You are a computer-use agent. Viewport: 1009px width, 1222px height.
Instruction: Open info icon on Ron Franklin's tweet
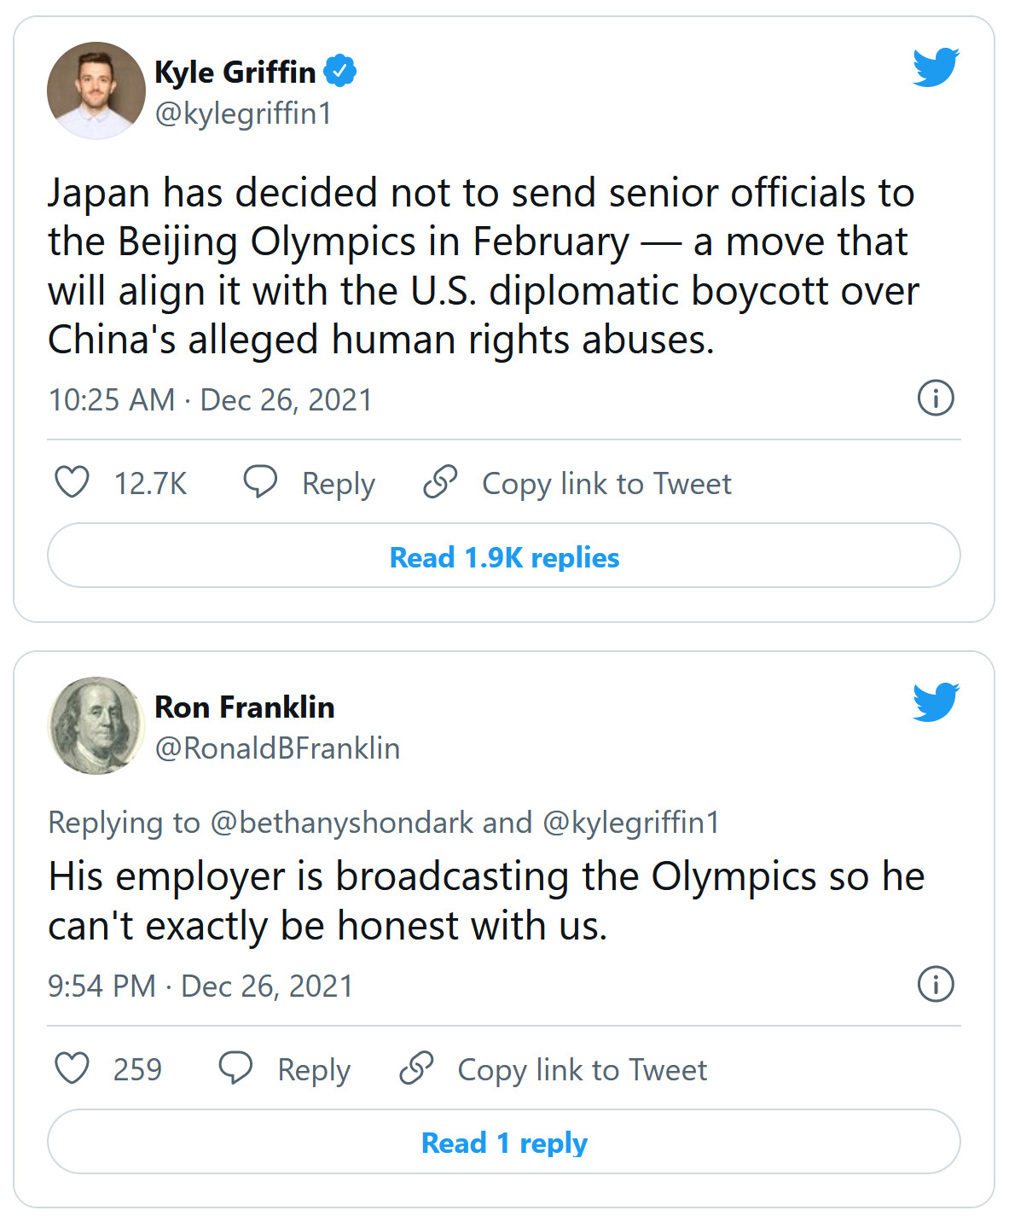coord(936,984)
